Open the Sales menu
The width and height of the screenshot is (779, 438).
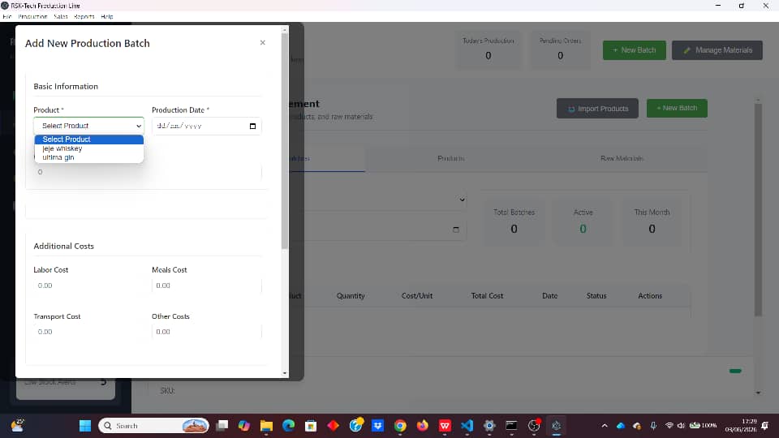(61, 16)
